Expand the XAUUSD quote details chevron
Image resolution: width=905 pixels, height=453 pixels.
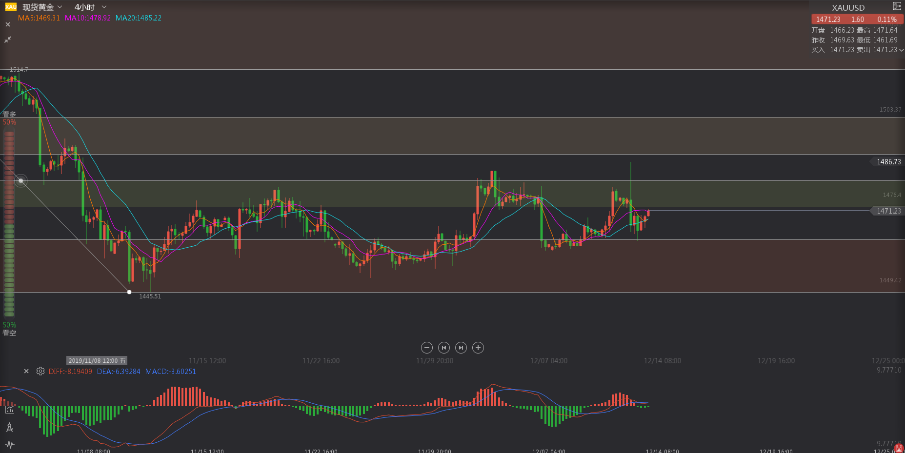(901, 50)
